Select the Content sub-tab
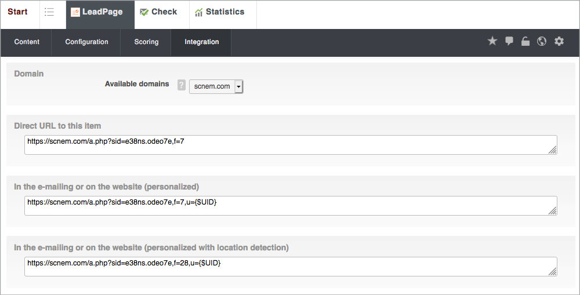Screen dimensions: 580x295 coord(27,42)
